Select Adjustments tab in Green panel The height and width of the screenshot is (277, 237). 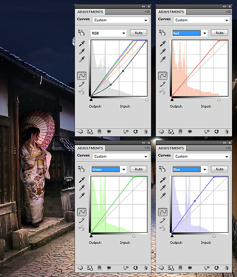90,148
